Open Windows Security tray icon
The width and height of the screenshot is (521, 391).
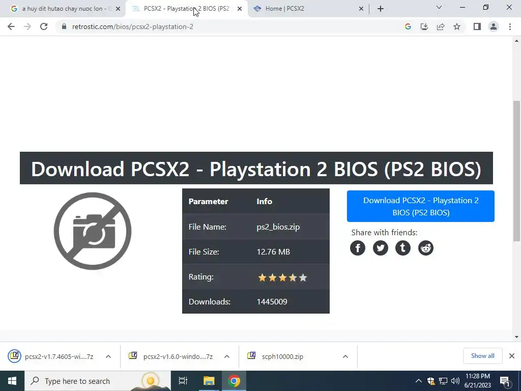[431, 381]
